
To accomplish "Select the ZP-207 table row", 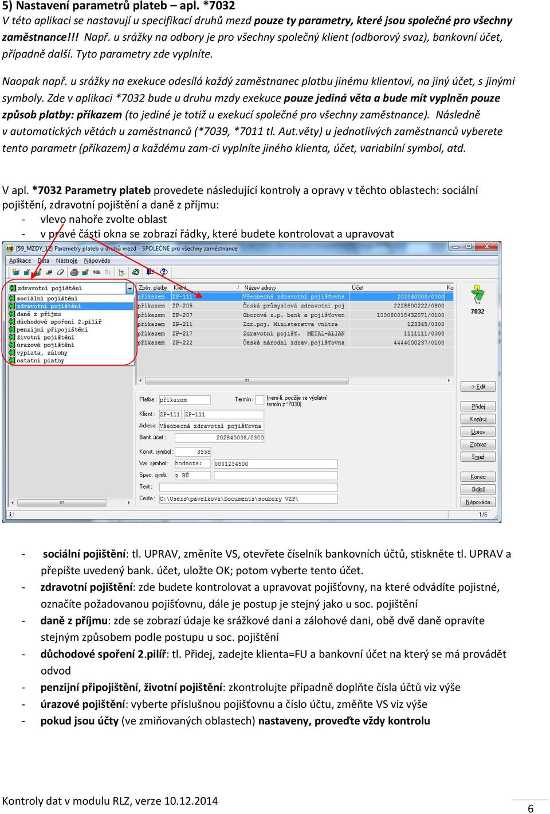I will (x=295, y=315).
